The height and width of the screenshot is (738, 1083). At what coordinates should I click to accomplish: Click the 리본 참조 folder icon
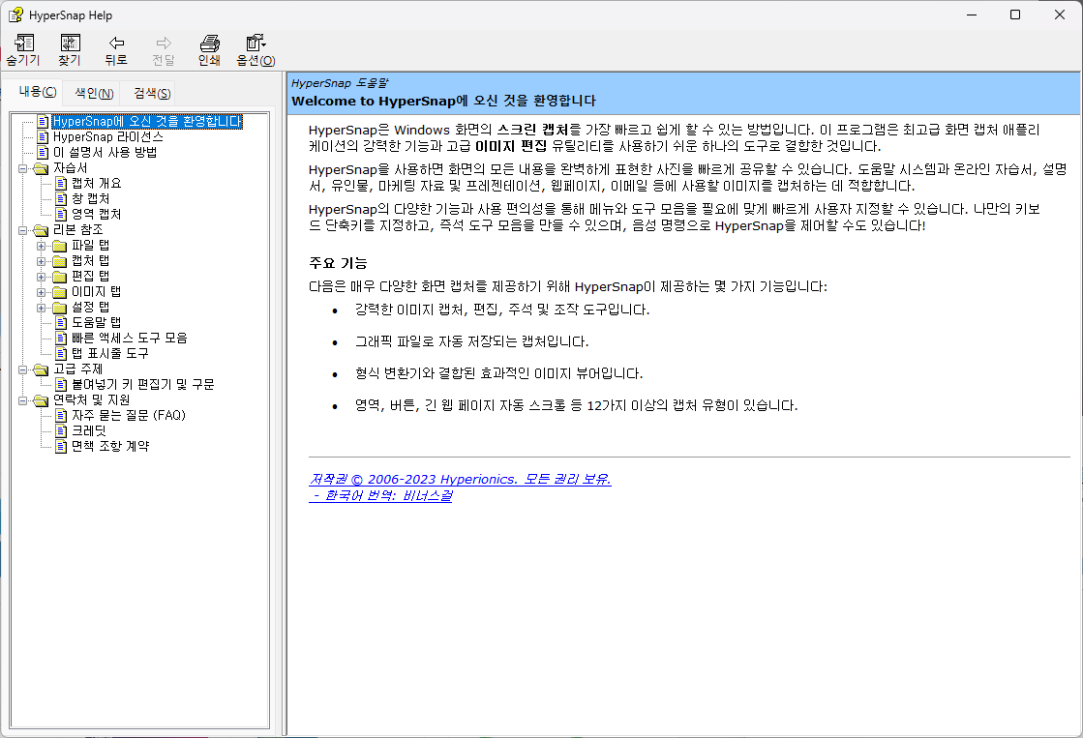click(42, 230)
